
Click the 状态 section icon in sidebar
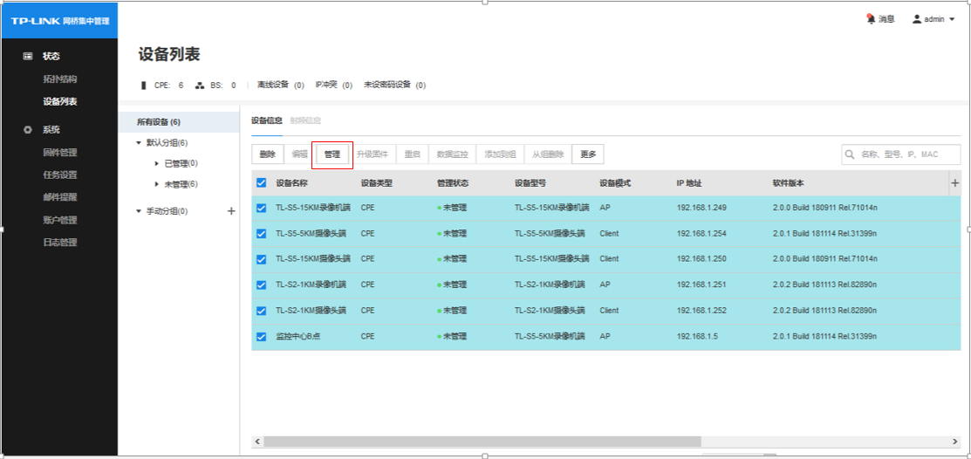[28, 56]
